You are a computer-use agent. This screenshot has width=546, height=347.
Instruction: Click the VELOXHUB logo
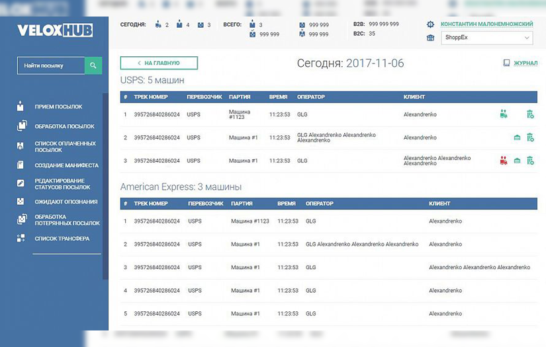pyautogui.click(x=55, y=30)
